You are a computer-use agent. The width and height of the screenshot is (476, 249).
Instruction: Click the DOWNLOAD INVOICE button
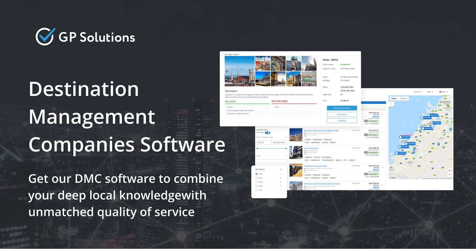click(x=342, y=108)
